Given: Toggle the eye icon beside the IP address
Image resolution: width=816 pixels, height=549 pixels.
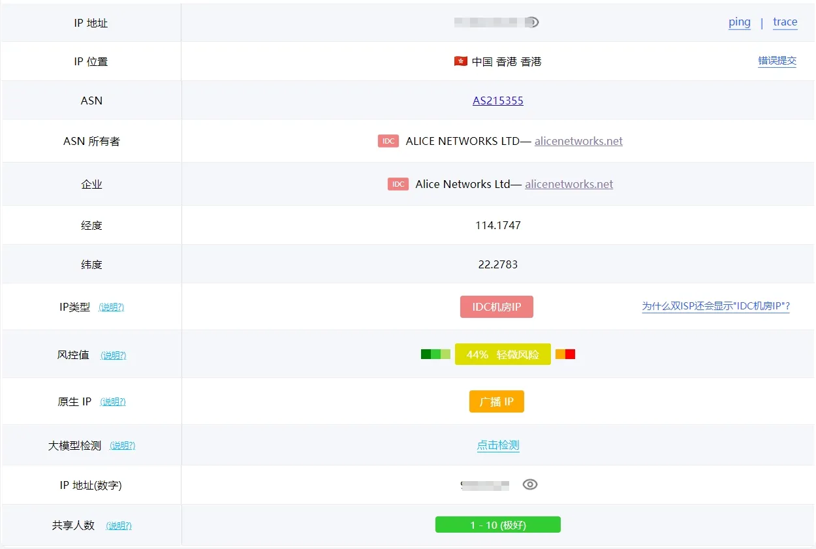Looking at the screenshot, I should coord(533,22).
